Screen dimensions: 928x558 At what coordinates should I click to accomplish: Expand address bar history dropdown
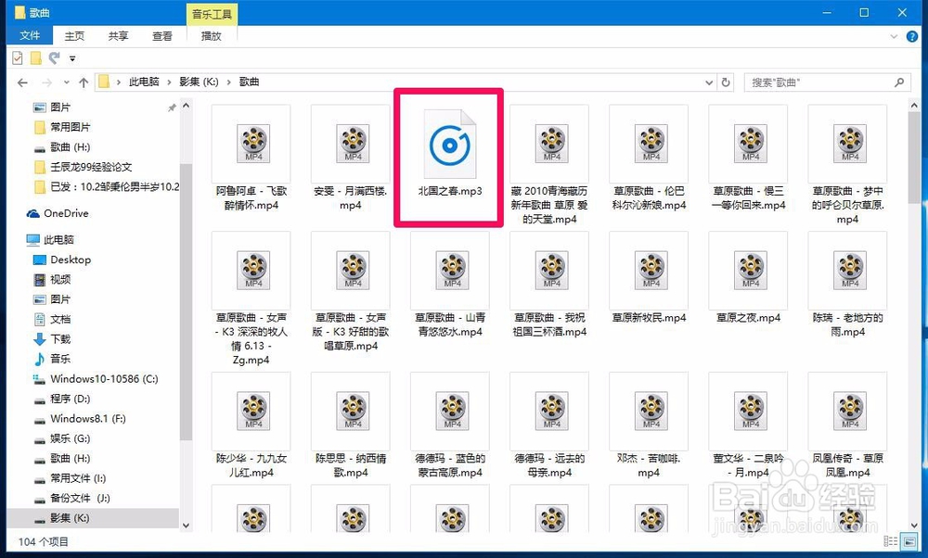pos(709,82)
